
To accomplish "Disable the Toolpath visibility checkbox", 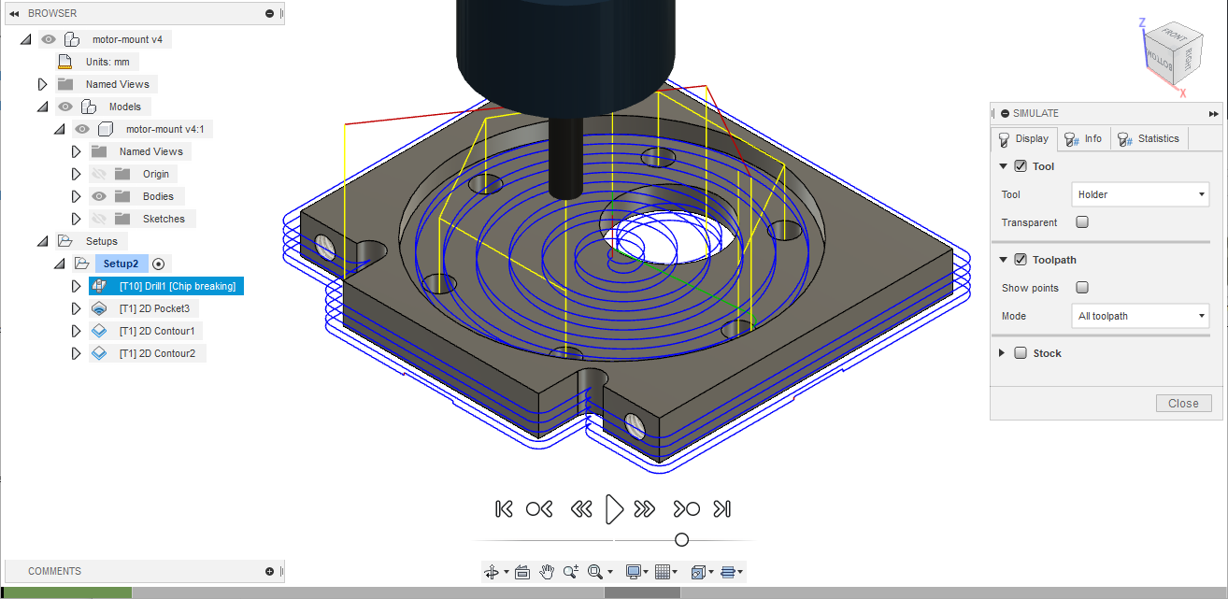I will pyautogui.click(x=1019, y=259).
